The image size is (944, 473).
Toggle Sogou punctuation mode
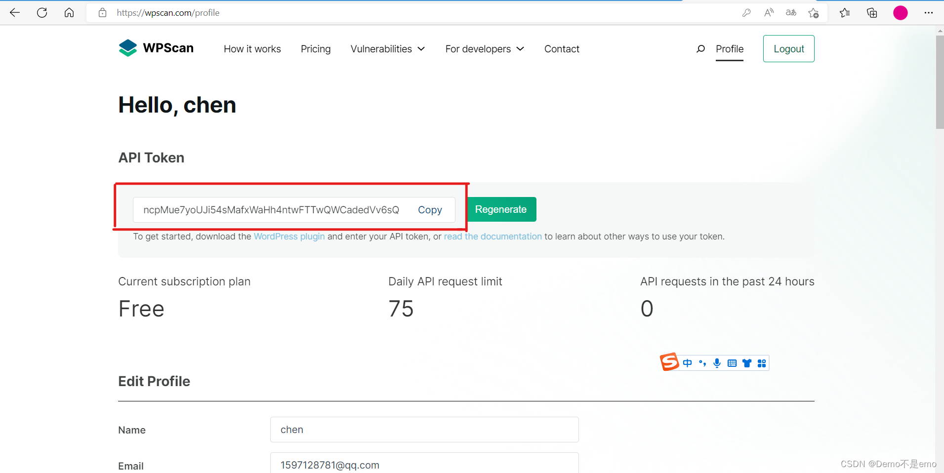tap(702, 363)
